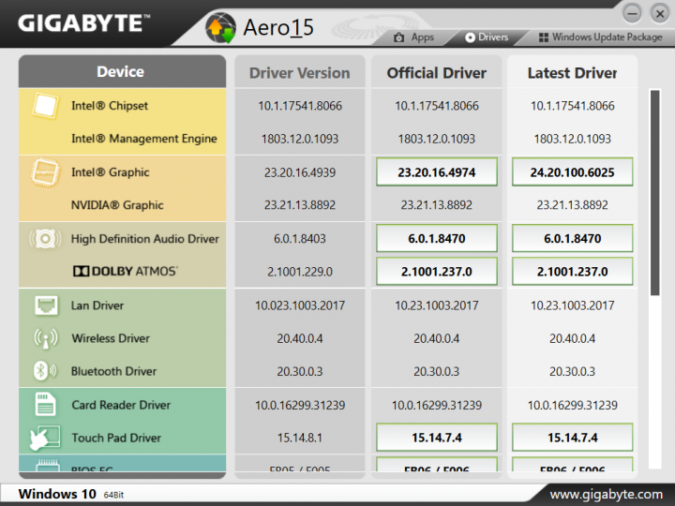
Task: Click the www.gigabyte.com link
Action: pyautogui.click(x=607, y=495)
